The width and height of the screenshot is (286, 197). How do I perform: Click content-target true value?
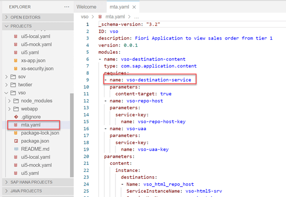[x=166, y=94]
